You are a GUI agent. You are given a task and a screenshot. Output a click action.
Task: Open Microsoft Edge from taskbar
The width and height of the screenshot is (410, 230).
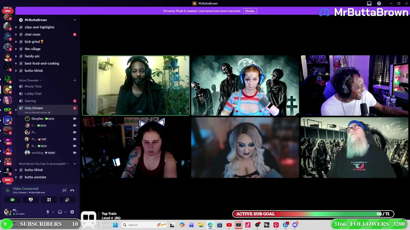210,225
